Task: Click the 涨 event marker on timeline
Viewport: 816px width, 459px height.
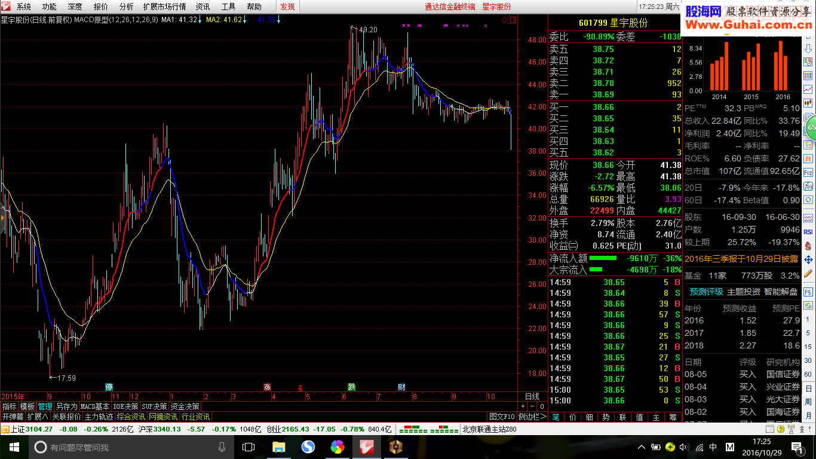Action: pos(267,387)
